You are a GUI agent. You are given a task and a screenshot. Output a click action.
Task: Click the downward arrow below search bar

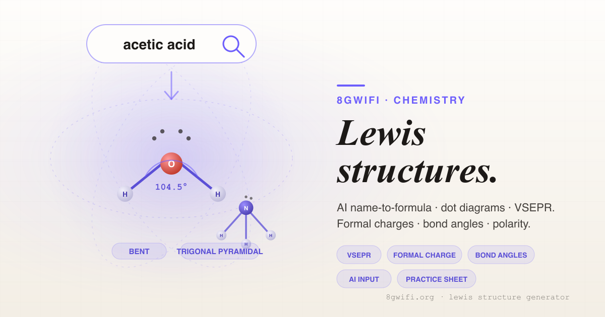[x=171, y=86]
